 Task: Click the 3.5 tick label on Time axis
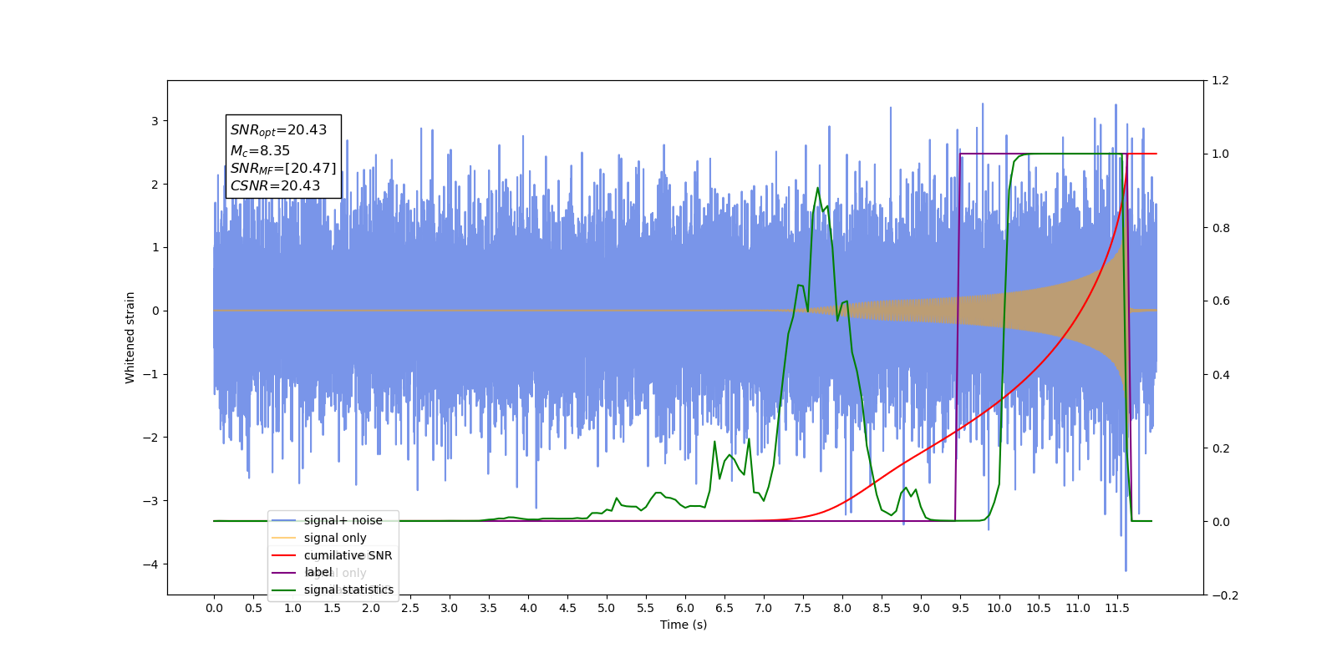tap(489, 608)
